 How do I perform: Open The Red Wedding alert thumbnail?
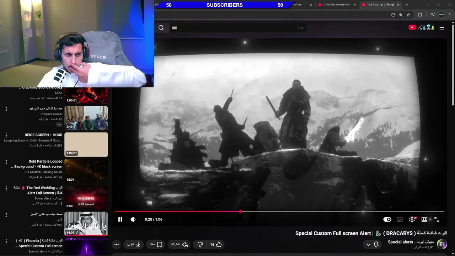(x=86, y=197)
